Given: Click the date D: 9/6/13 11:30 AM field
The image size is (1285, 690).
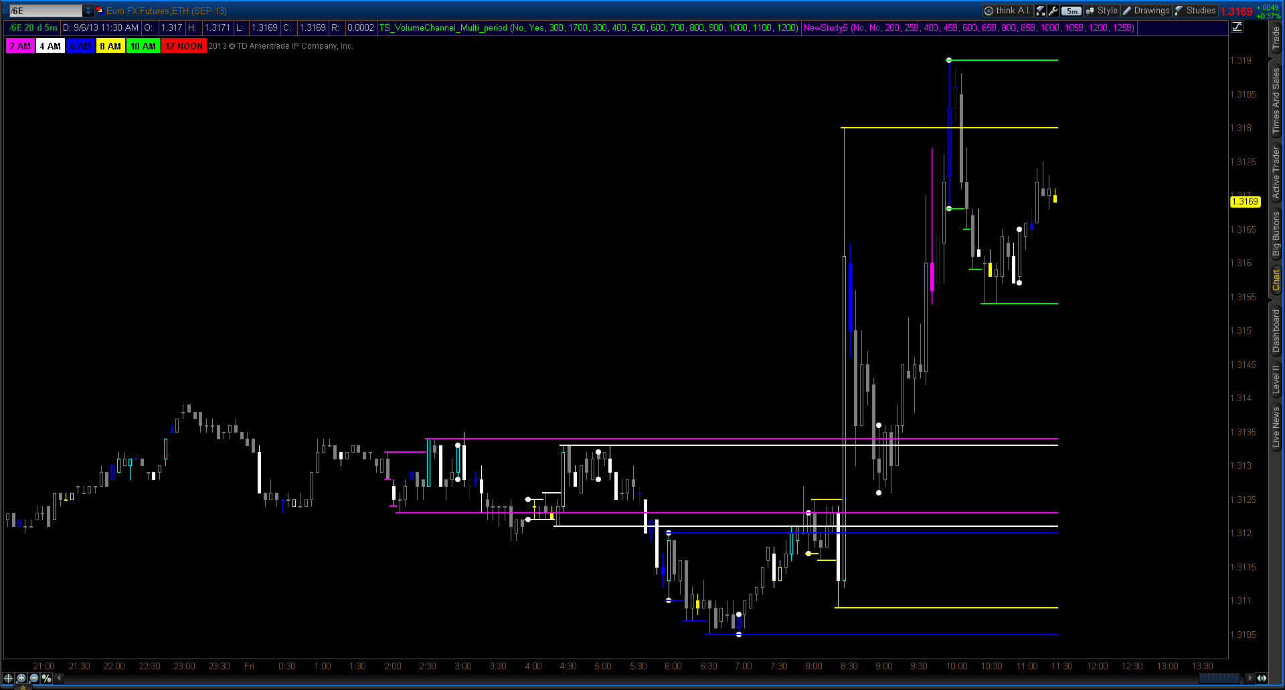Looking at the screenshot, I should (x=100, y=27).
